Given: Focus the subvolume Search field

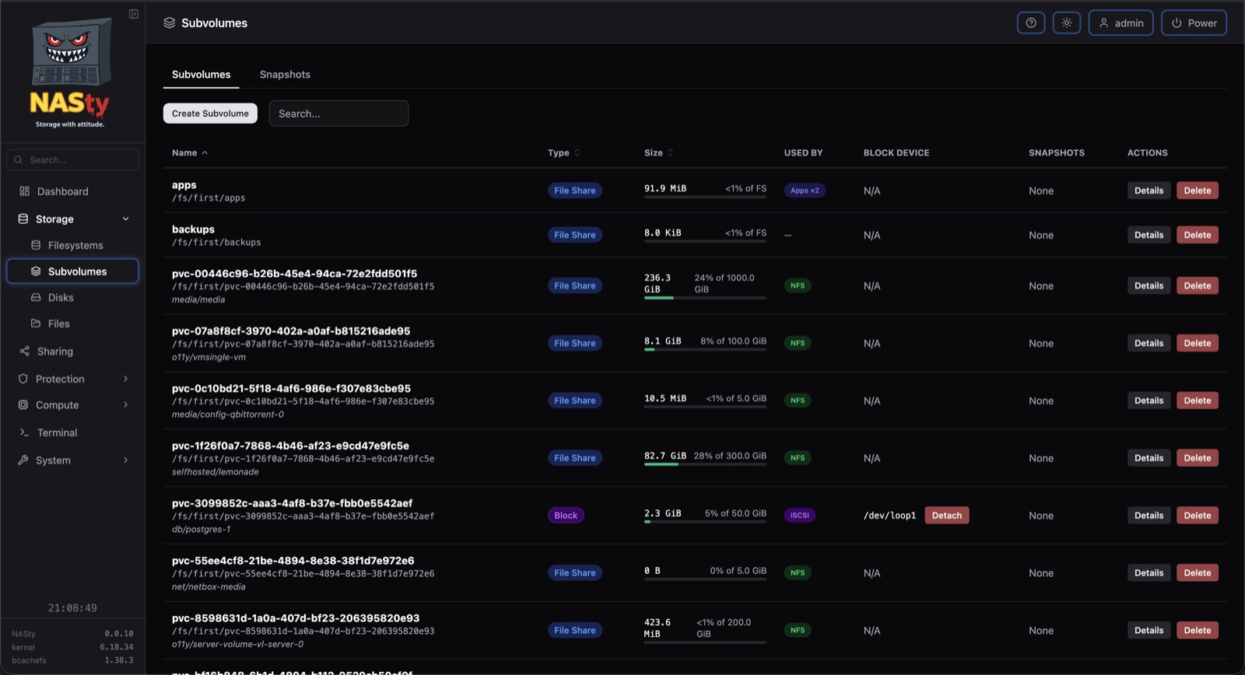Looking at the screenshot, I should [338, 114].
